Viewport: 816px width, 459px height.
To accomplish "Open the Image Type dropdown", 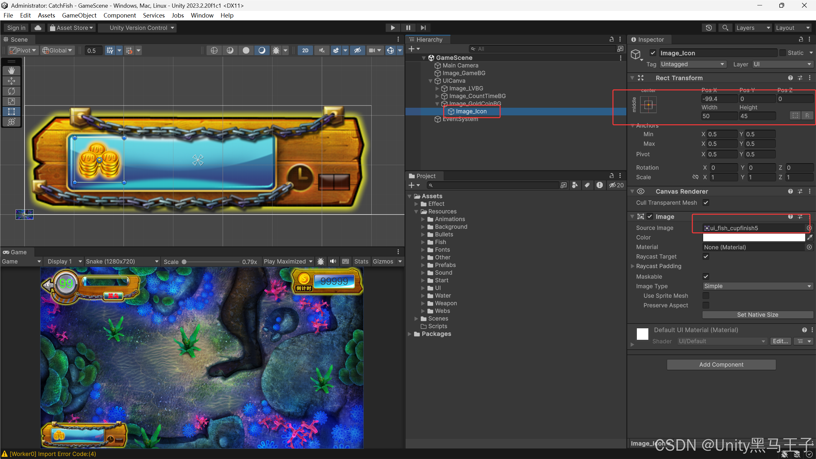I will click(x=757, y=286).
